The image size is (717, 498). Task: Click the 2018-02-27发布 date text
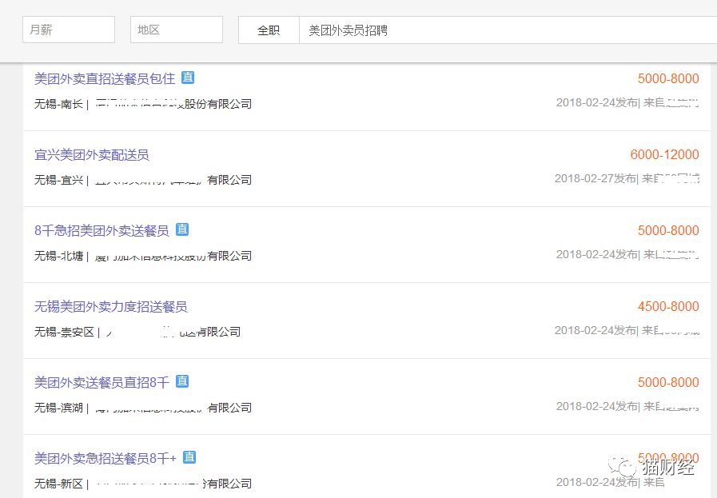tap(595, 178)
